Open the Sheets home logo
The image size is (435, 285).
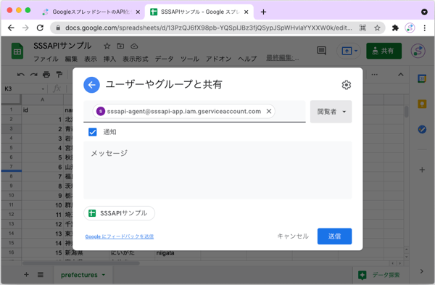pos(17,51)
